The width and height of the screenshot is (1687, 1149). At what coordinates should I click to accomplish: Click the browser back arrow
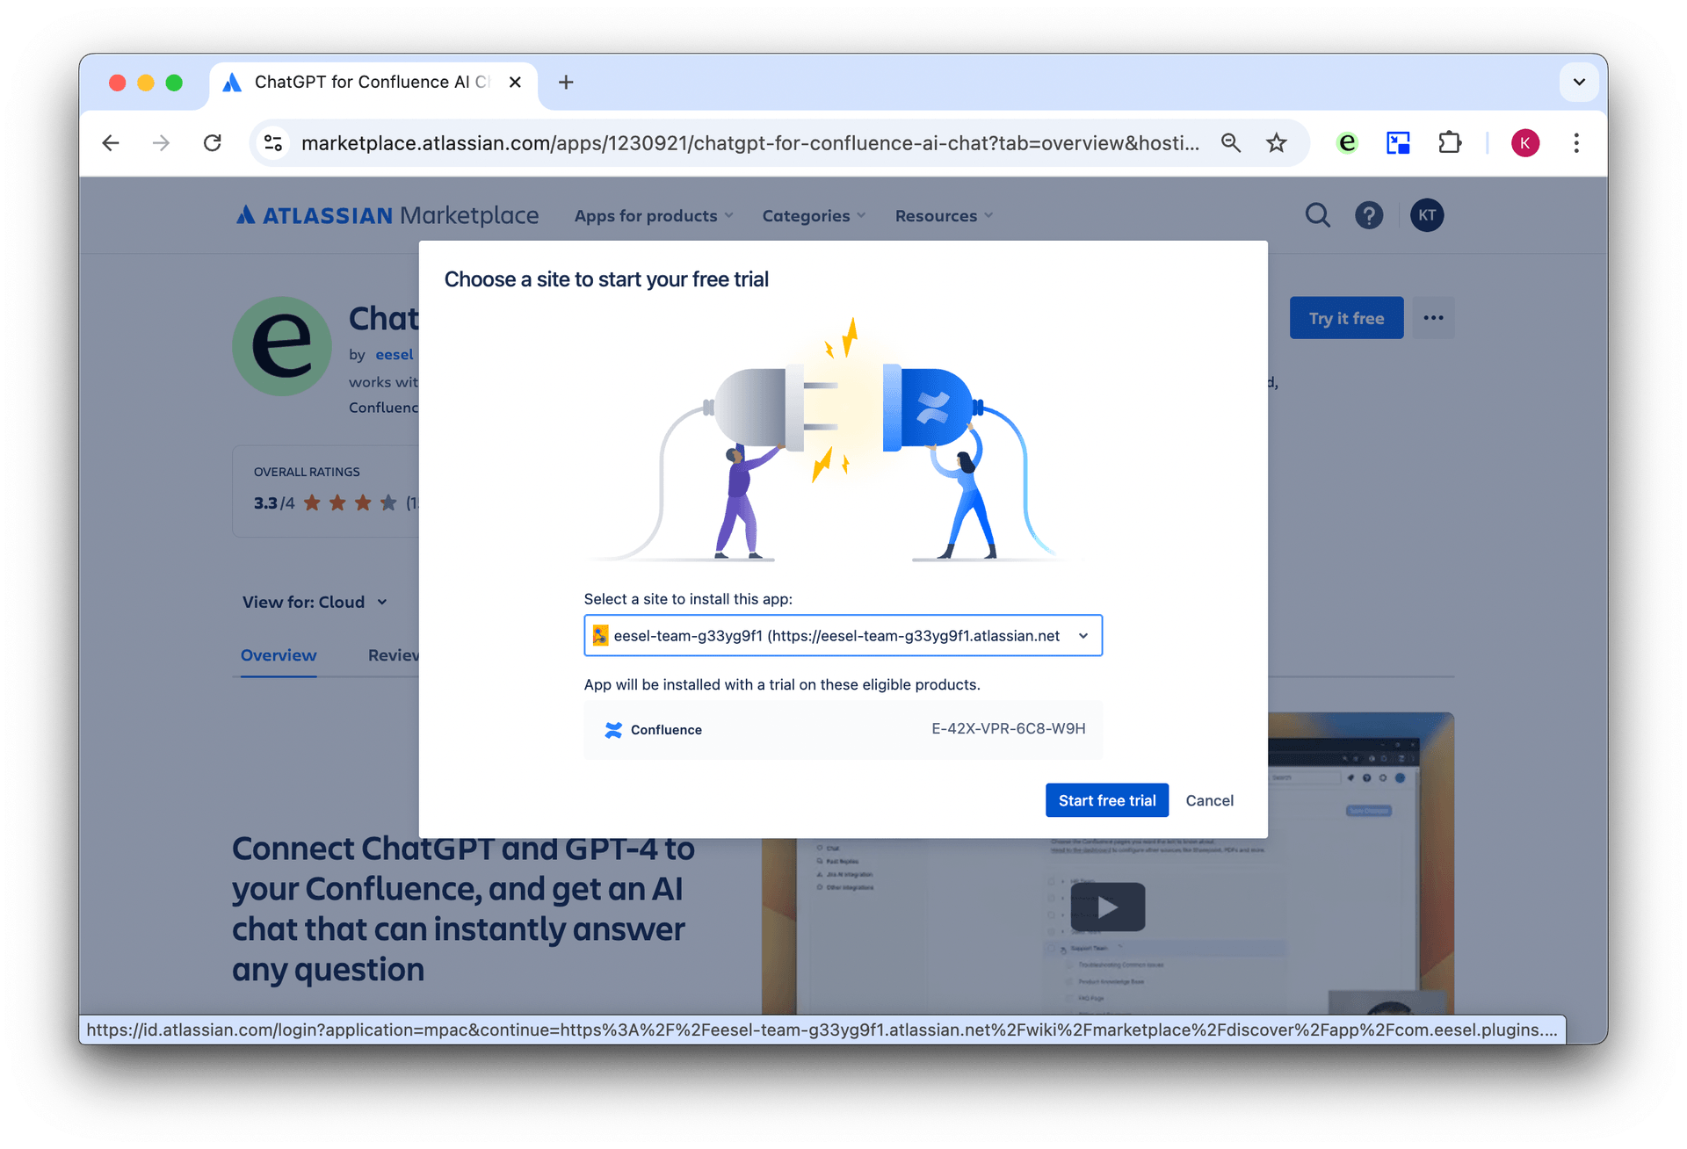111,143
